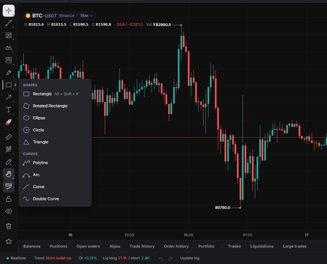
Task: Choose Ellipse from the shapes menu
Action: 55,118
